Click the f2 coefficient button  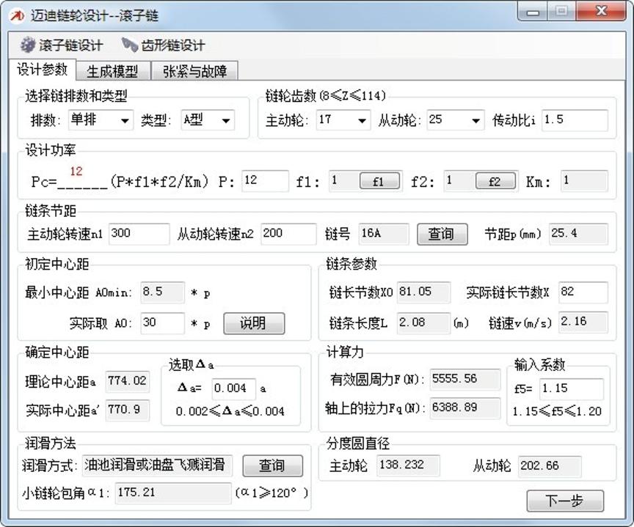point(495,180)
